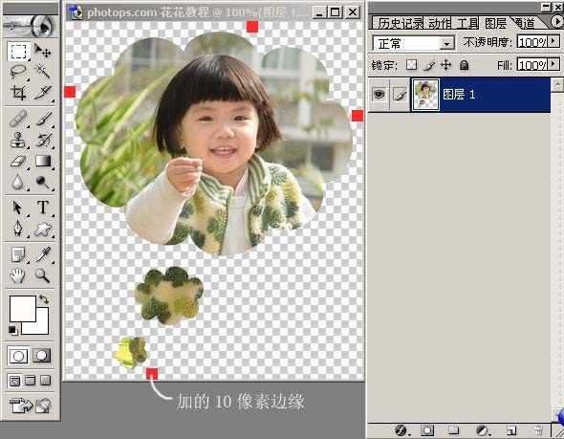Viewport: 564px width, 439px height.
Task: Choose the Lasso tool
Action: point(19,72)
